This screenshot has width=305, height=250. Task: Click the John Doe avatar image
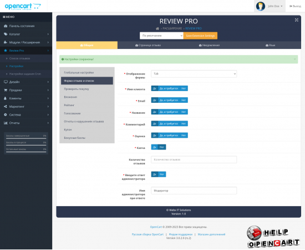261,6
